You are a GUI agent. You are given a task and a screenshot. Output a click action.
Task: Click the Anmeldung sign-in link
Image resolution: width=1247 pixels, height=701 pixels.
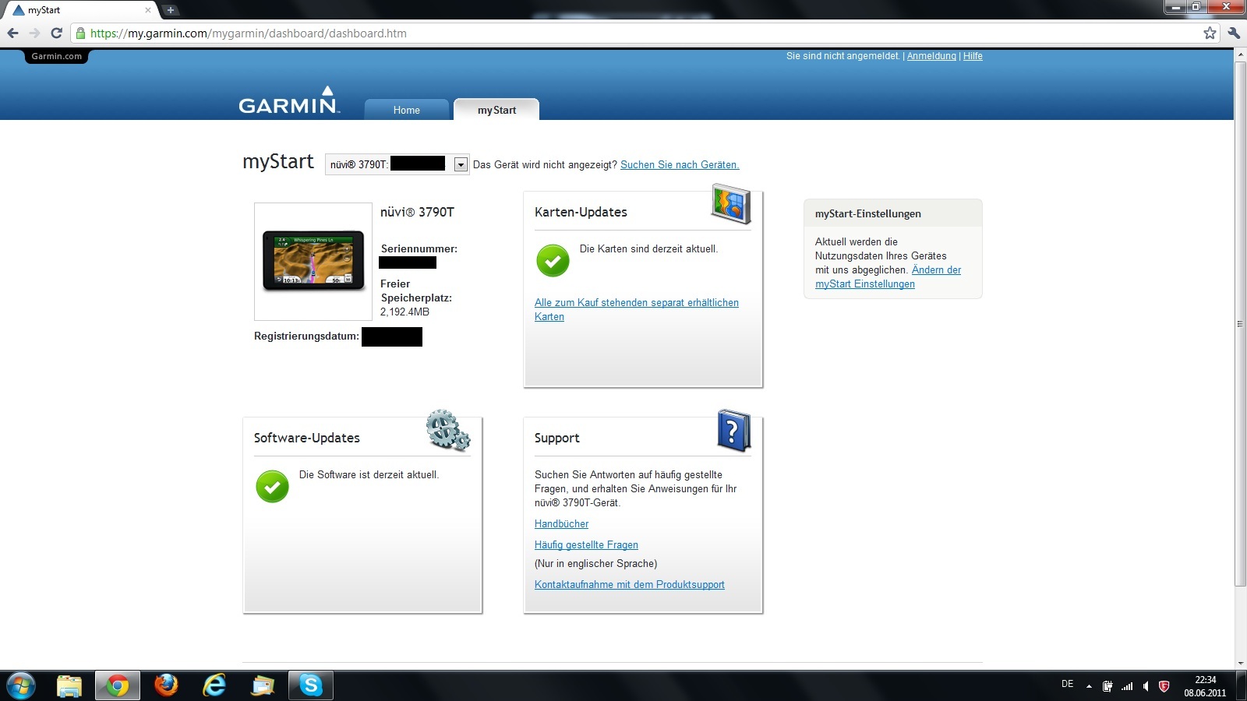[x=931, y=56]
